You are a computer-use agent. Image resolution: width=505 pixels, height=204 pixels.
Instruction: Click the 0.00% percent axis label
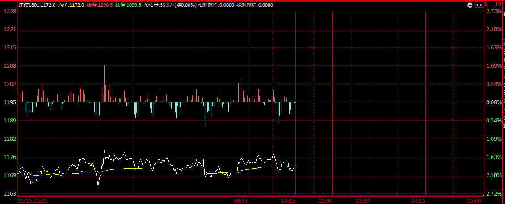pyautogui.click(x=494, y=102)
